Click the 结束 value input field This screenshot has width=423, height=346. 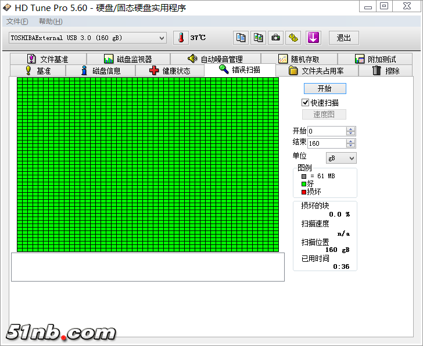(x=327, y=143)
